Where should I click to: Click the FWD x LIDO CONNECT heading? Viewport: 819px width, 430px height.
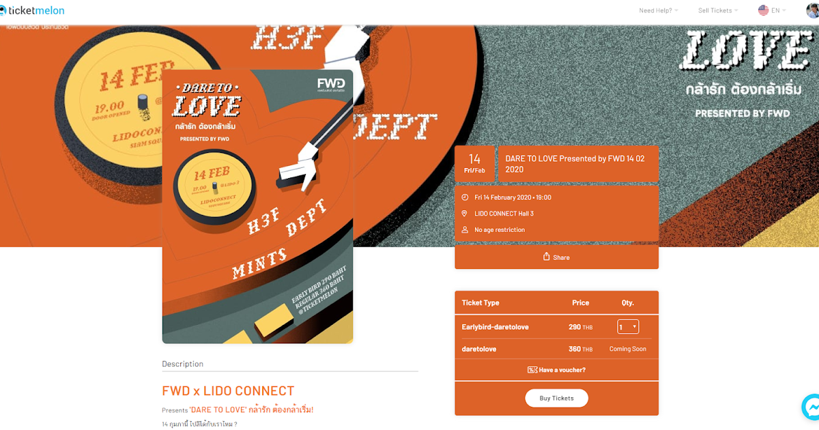coord(228,391)
